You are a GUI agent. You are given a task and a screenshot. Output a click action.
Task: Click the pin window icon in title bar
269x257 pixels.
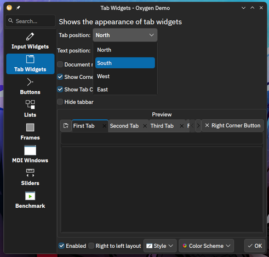click(18, 8)
